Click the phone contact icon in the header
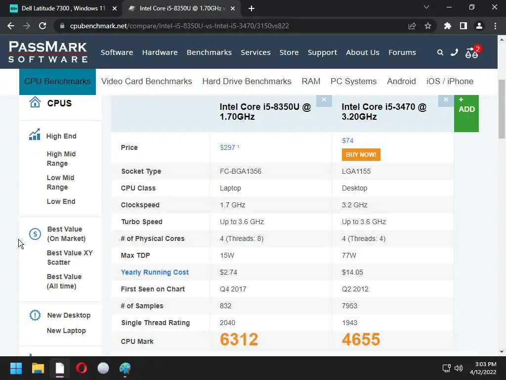 (x=455, y=52)
